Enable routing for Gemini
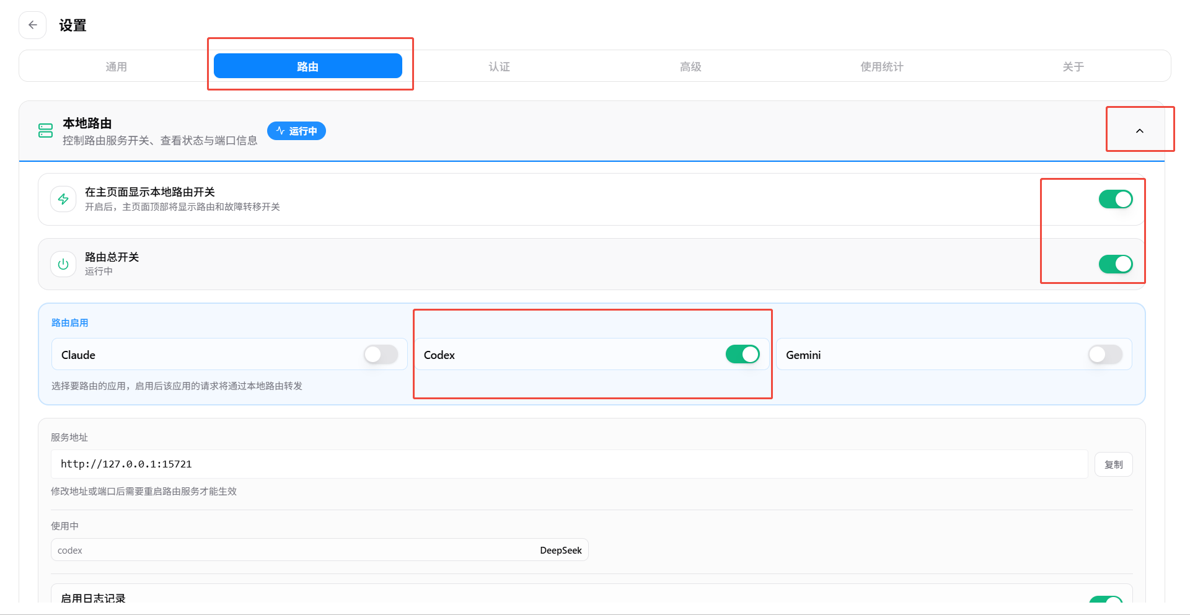The width and height of the screenshot is (1190, 615). (x=1105, y=355)
